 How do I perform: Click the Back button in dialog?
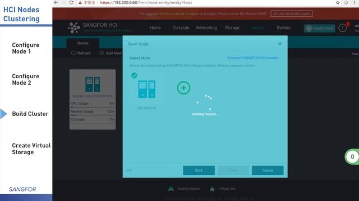[x=199, y=170]
